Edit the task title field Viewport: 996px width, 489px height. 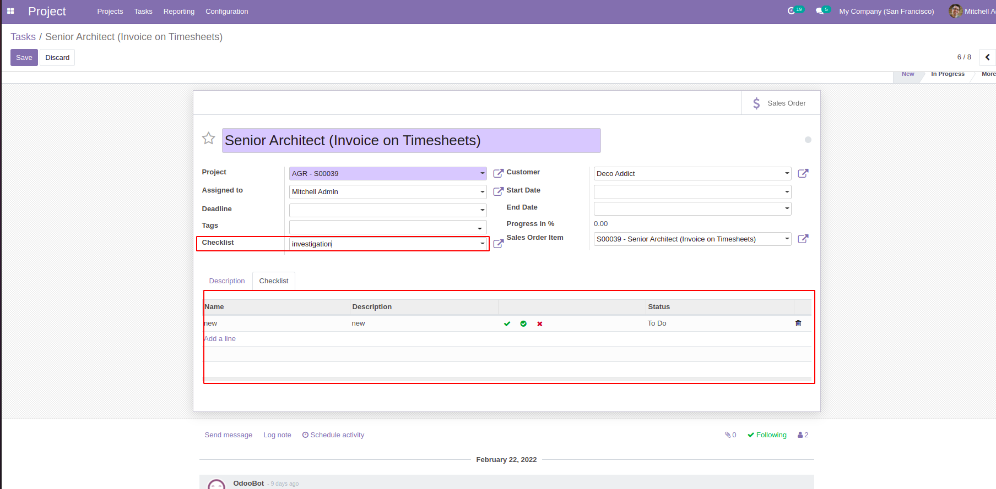[x=411, y=141]
